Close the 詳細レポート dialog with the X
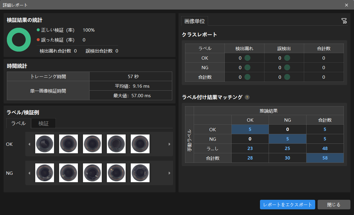The width and height of the screenshot is (354, 215). (347, 5)
